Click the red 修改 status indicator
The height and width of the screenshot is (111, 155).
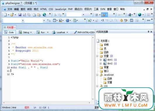[x=27, y=107]
